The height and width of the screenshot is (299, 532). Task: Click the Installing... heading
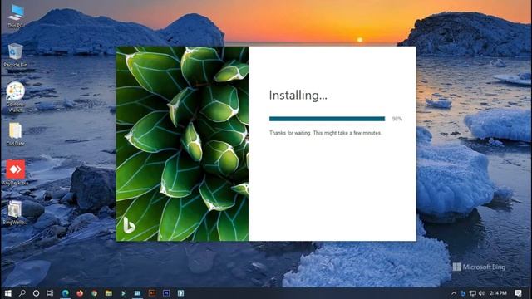coord(298,96)
